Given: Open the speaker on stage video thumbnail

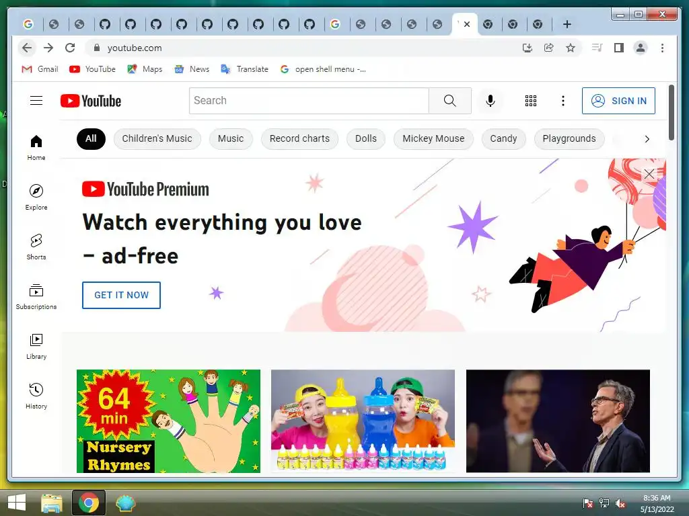Looking at the screenshot, I should (x=558, y=421).
